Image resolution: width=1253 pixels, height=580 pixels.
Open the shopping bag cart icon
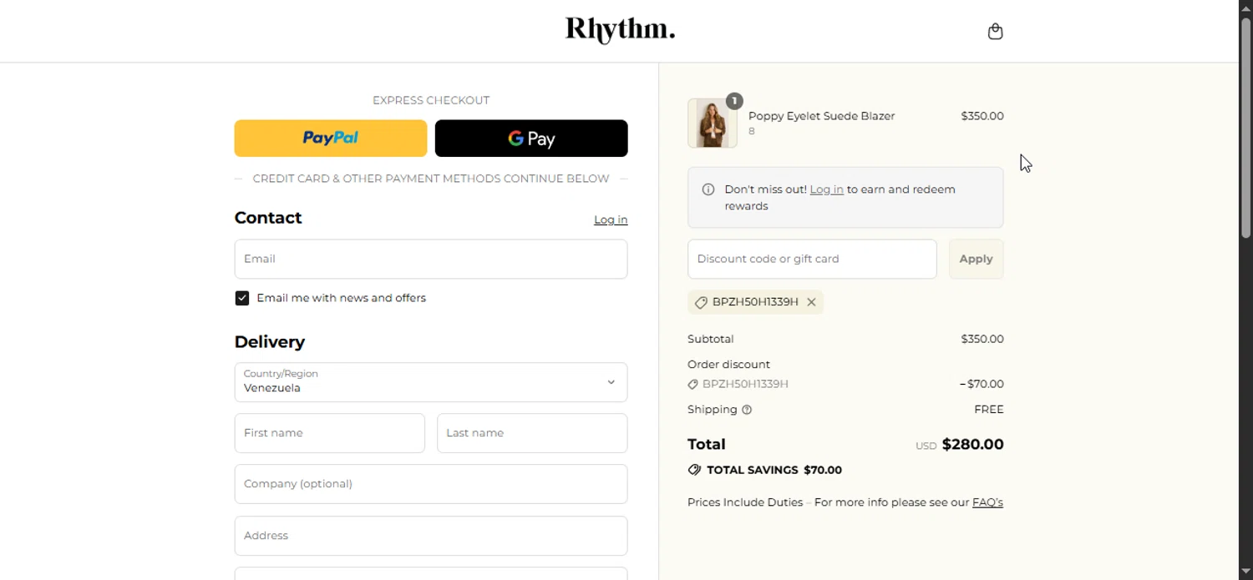995,32
